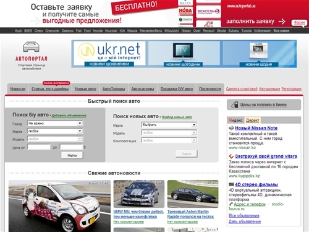
Task: Click the TV icon in ukr.net banner
Action: [x=183, y=51]
